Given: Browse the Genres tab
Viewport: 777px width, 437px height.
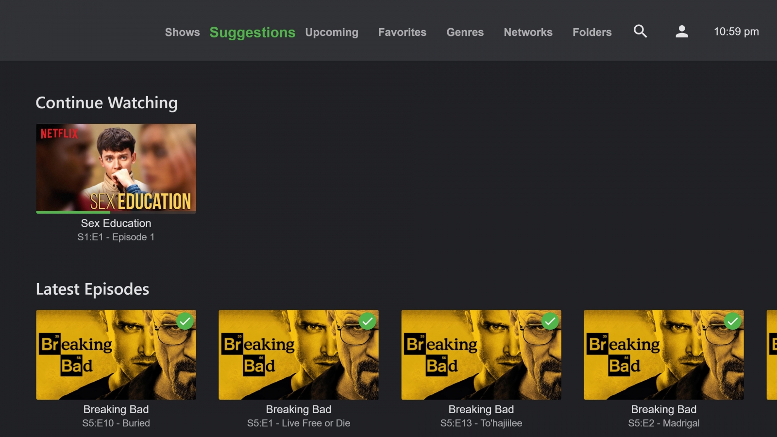Looking at the screenshot, I should point(465,32).
